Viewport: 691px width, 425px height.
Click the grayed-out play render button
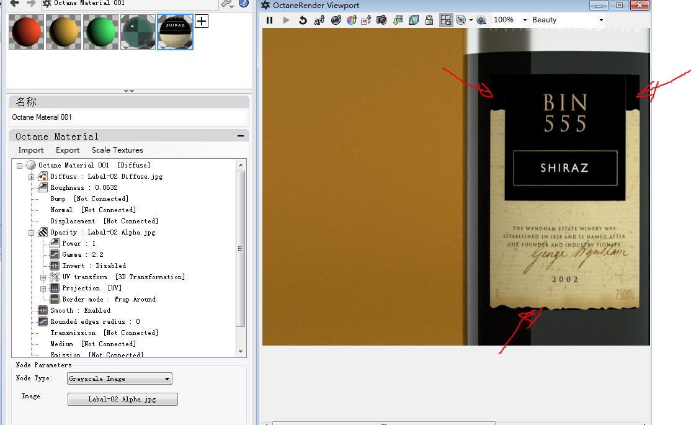coord(286,20)
